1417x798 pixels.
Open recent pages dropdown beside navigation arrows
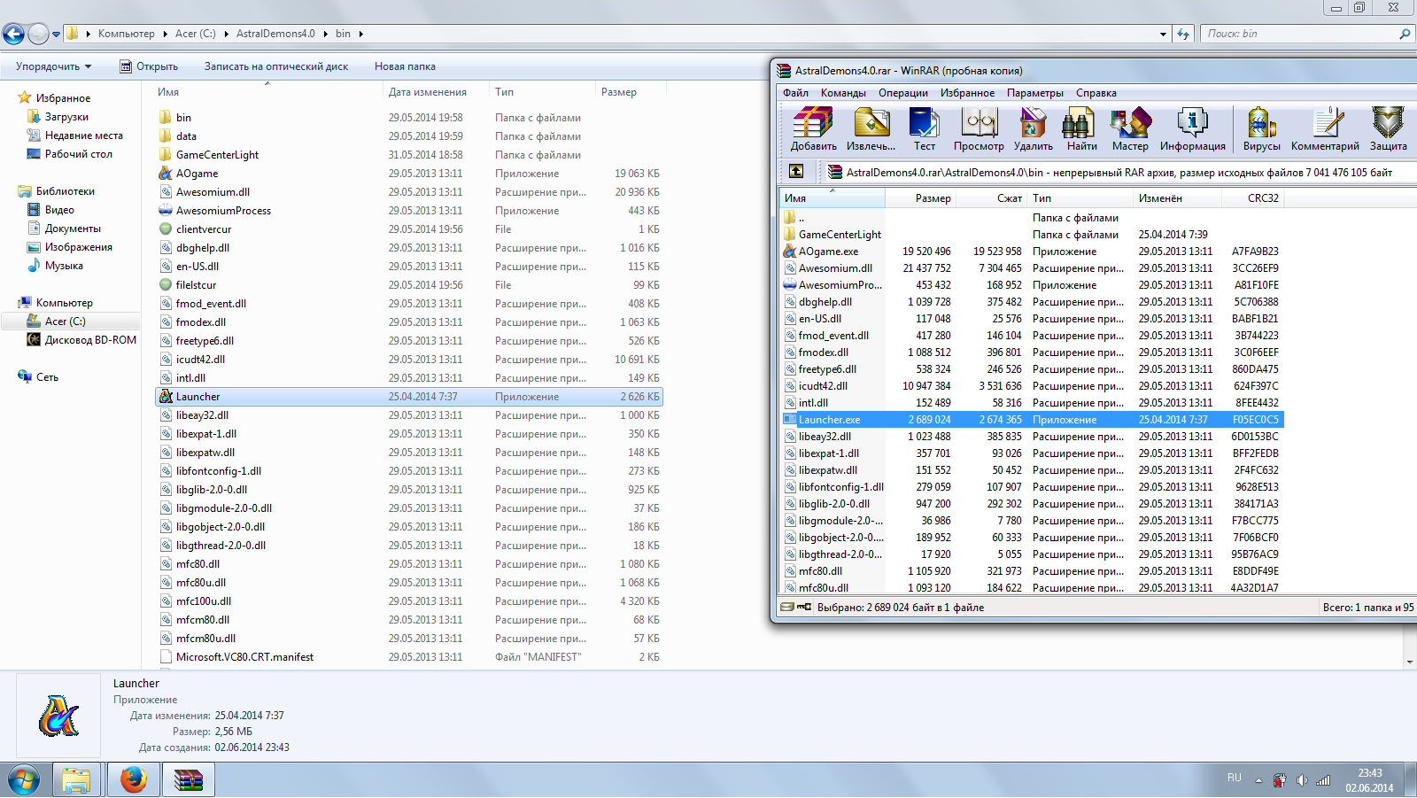point(56,35)
